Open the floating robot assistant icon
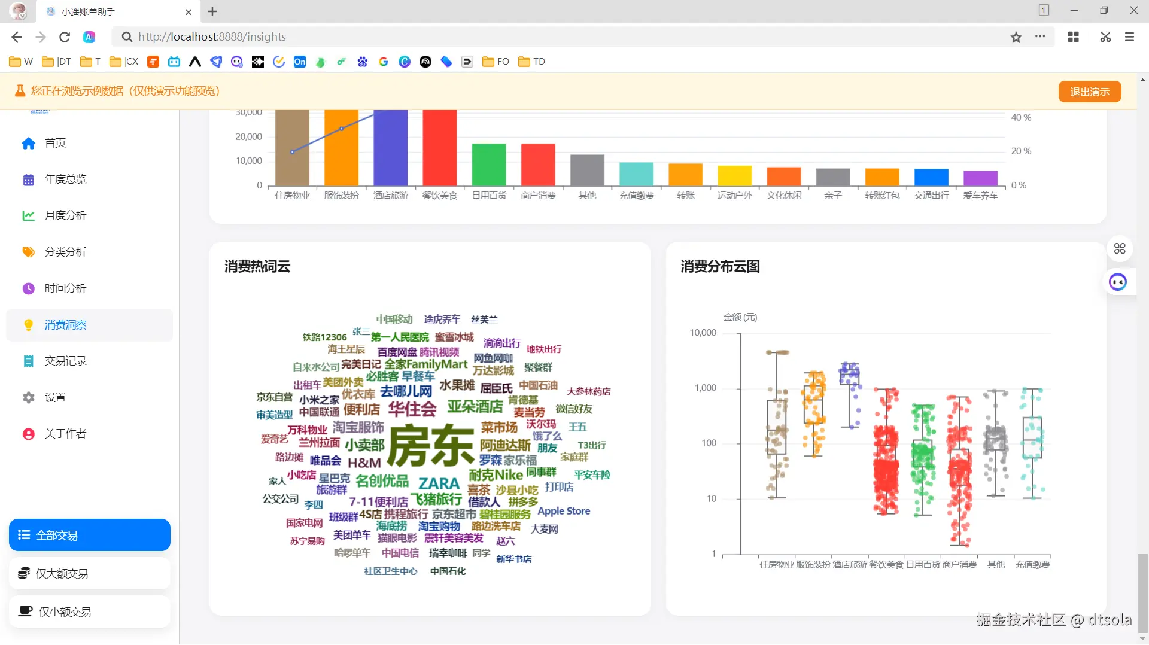The width and height of the screenshot is (1149, 645). (1118, 282)
